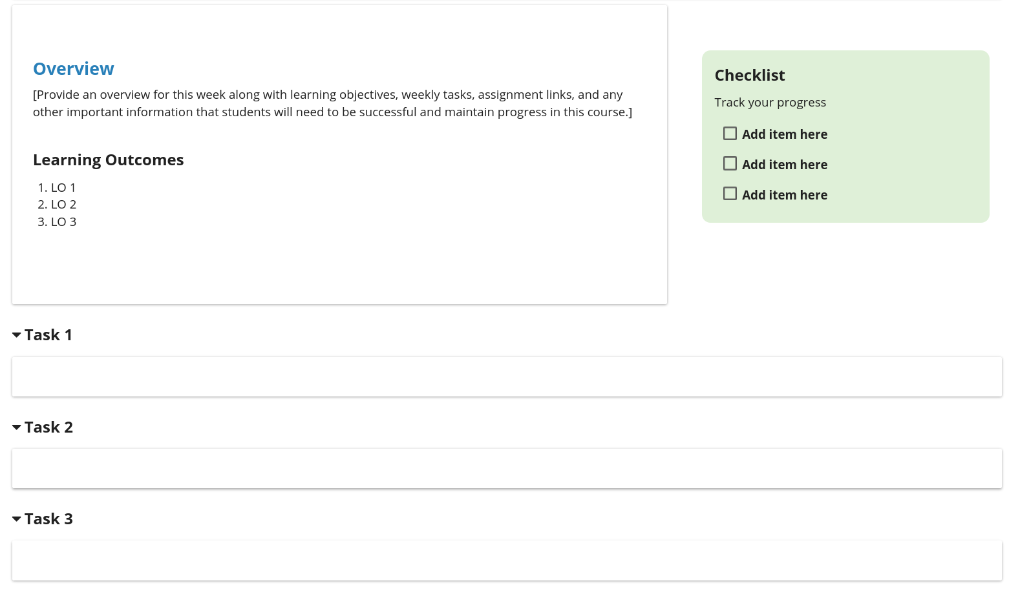Check the first "Add item here" checkbox
Screen dimensions: 1009x594
(x=730, y=134)
